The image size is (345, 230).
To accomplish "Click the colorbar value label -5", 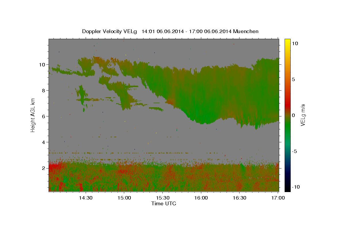I will point(294,151).
